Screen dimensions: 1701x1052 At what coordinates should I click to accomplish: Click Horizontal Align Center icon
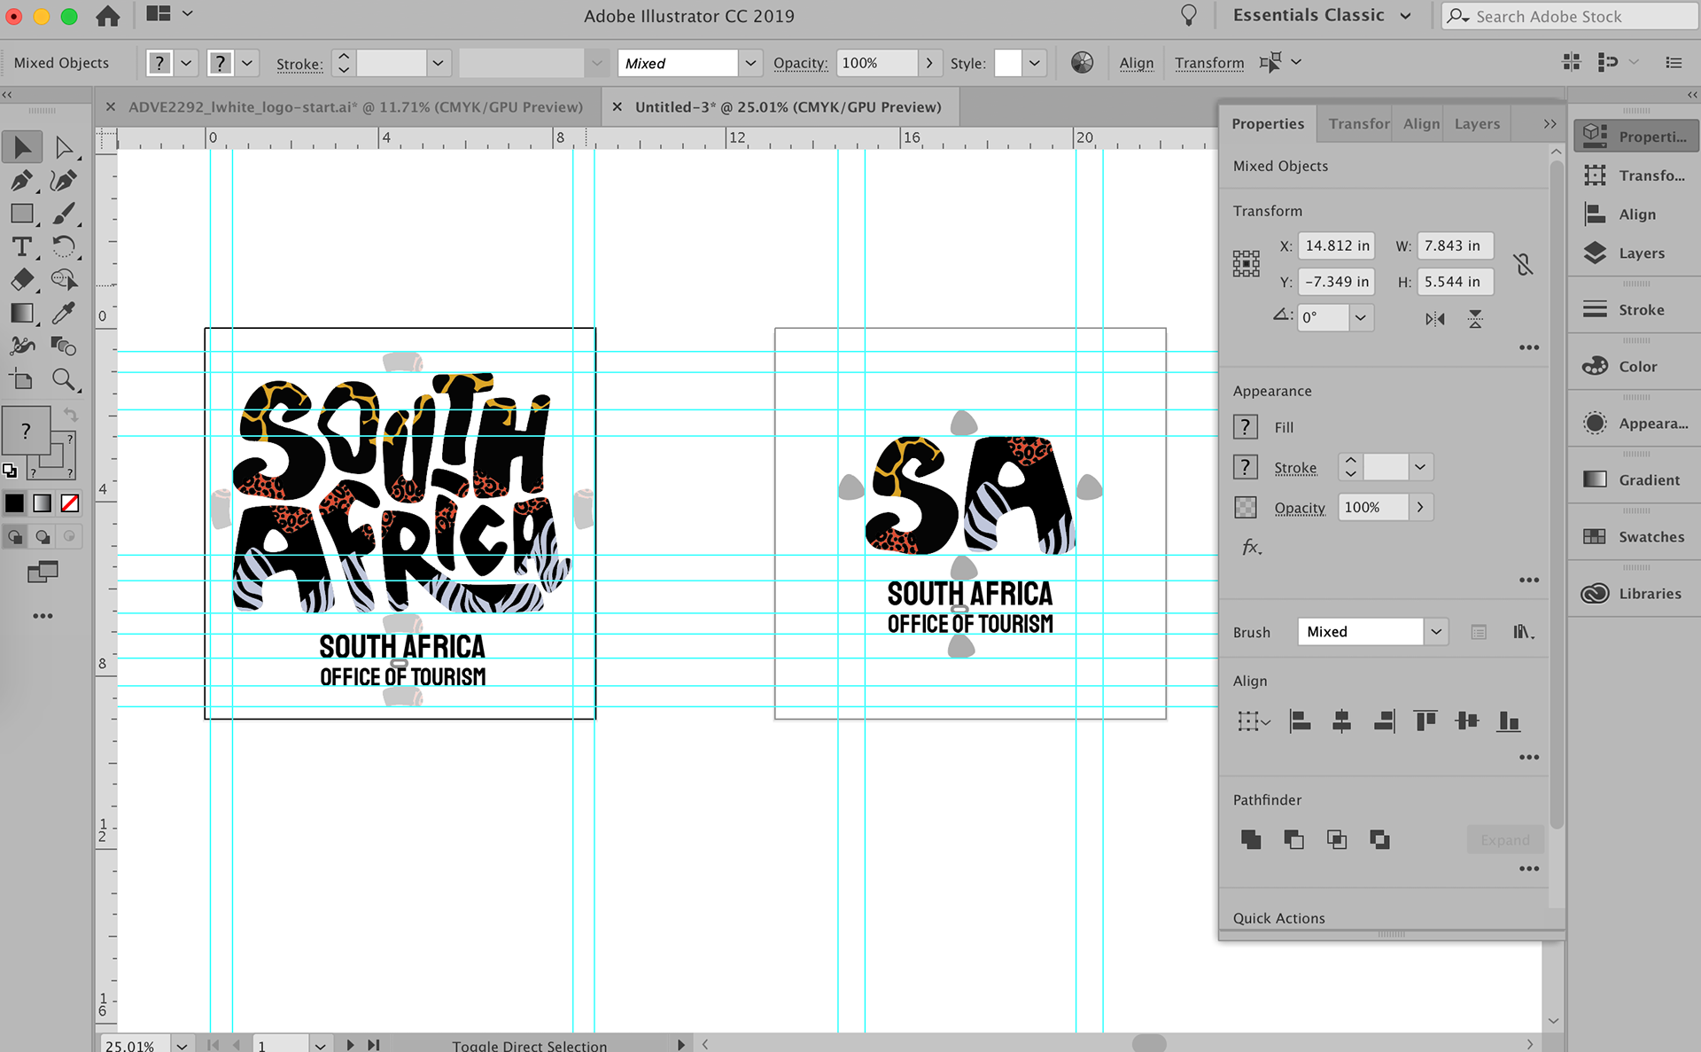coord(1341,721)
